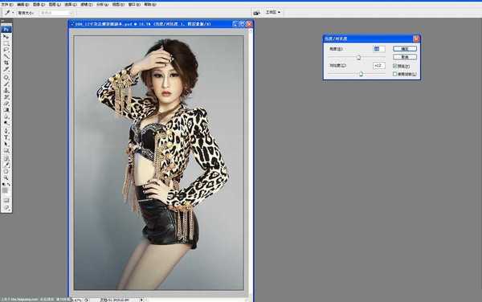Viewport: 482px width, 302px height.
Task: Enable the Use Legacy (使用旧版) checkbox
Action: tap(395, 74)
